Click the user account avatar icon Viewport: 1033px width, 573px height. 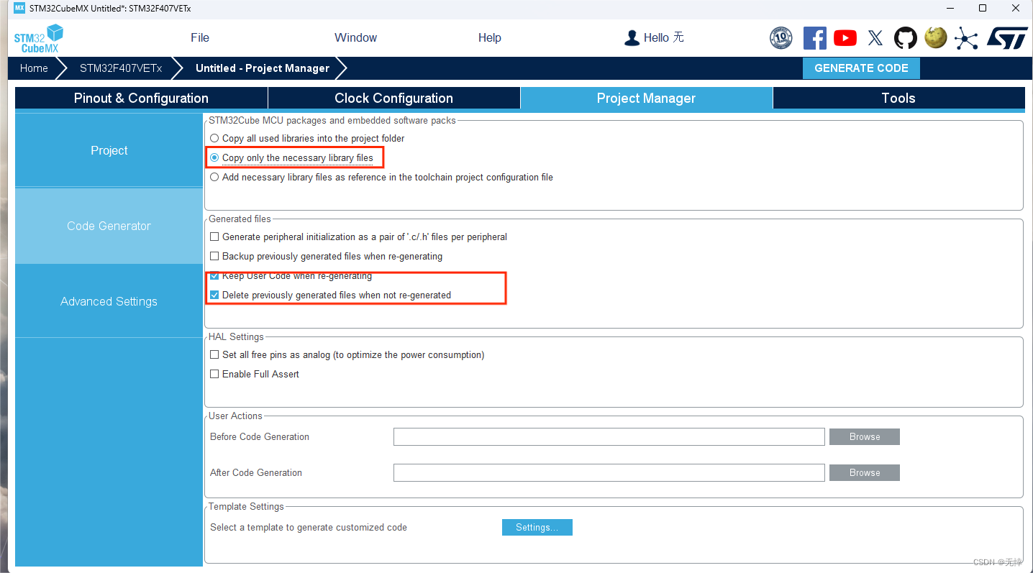coord(632,38)
